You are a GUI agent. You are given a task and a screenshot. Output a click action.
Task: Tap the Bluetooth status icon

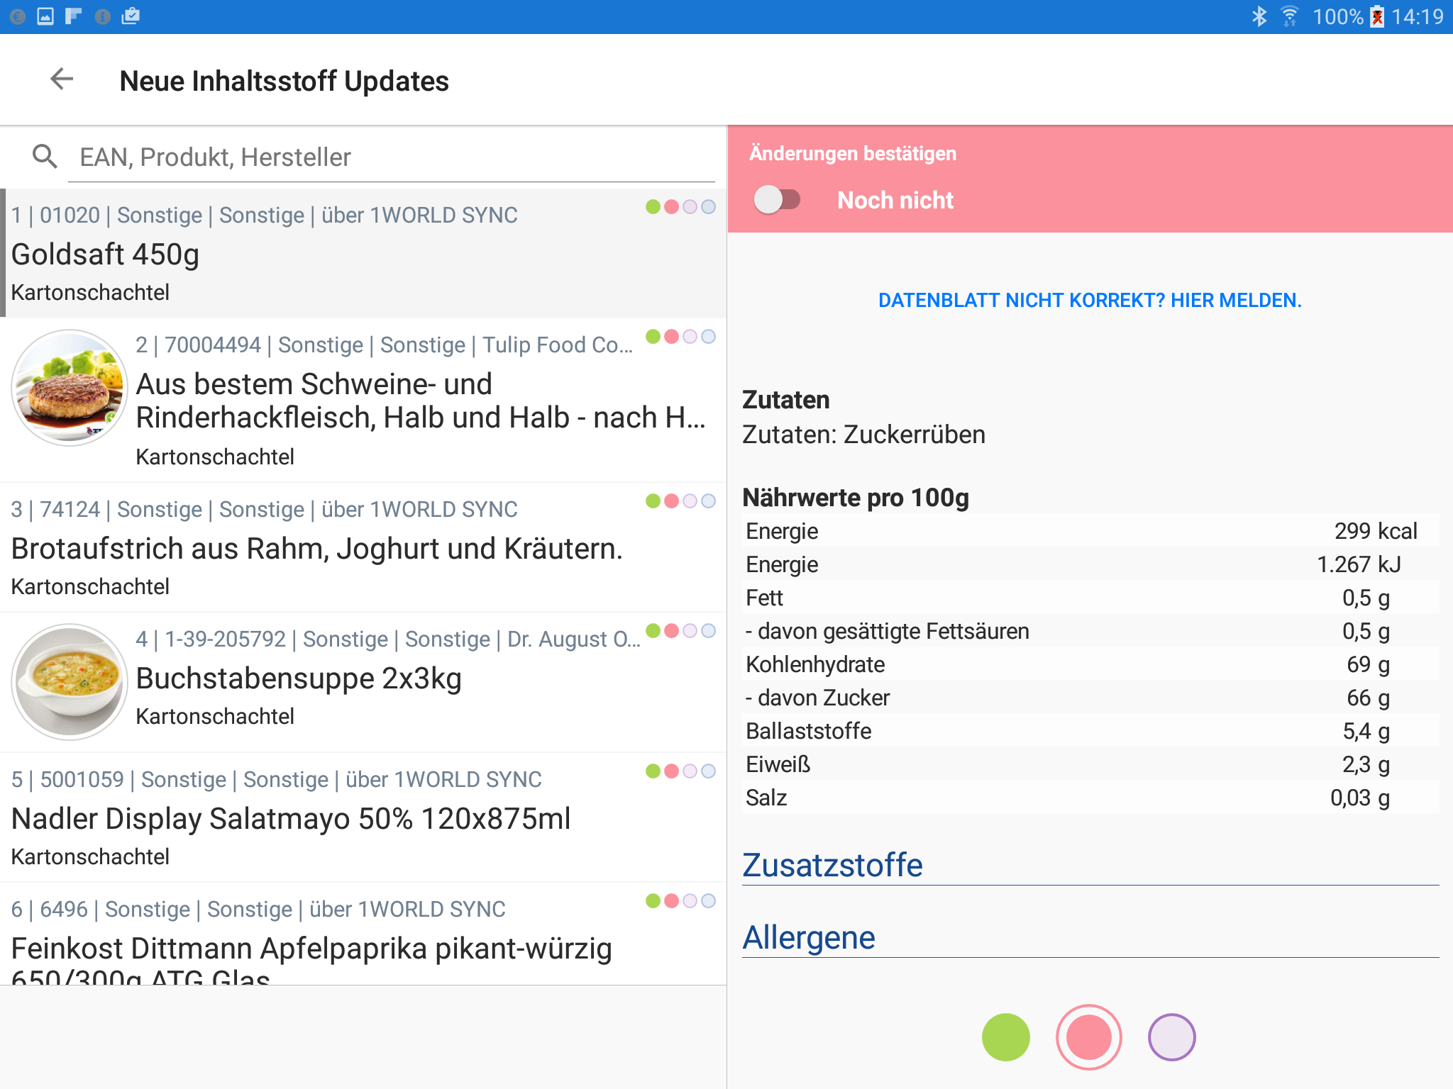[1259, 16]
